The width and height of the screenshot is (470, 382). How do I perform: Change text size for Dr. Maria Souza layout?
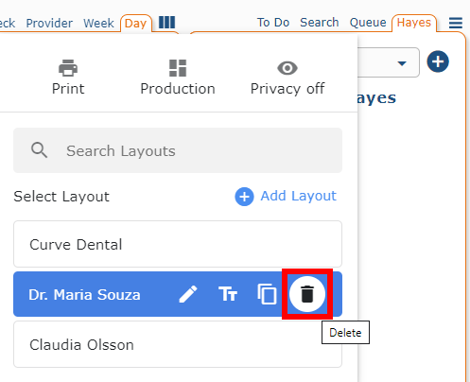(x=228, y=294)
